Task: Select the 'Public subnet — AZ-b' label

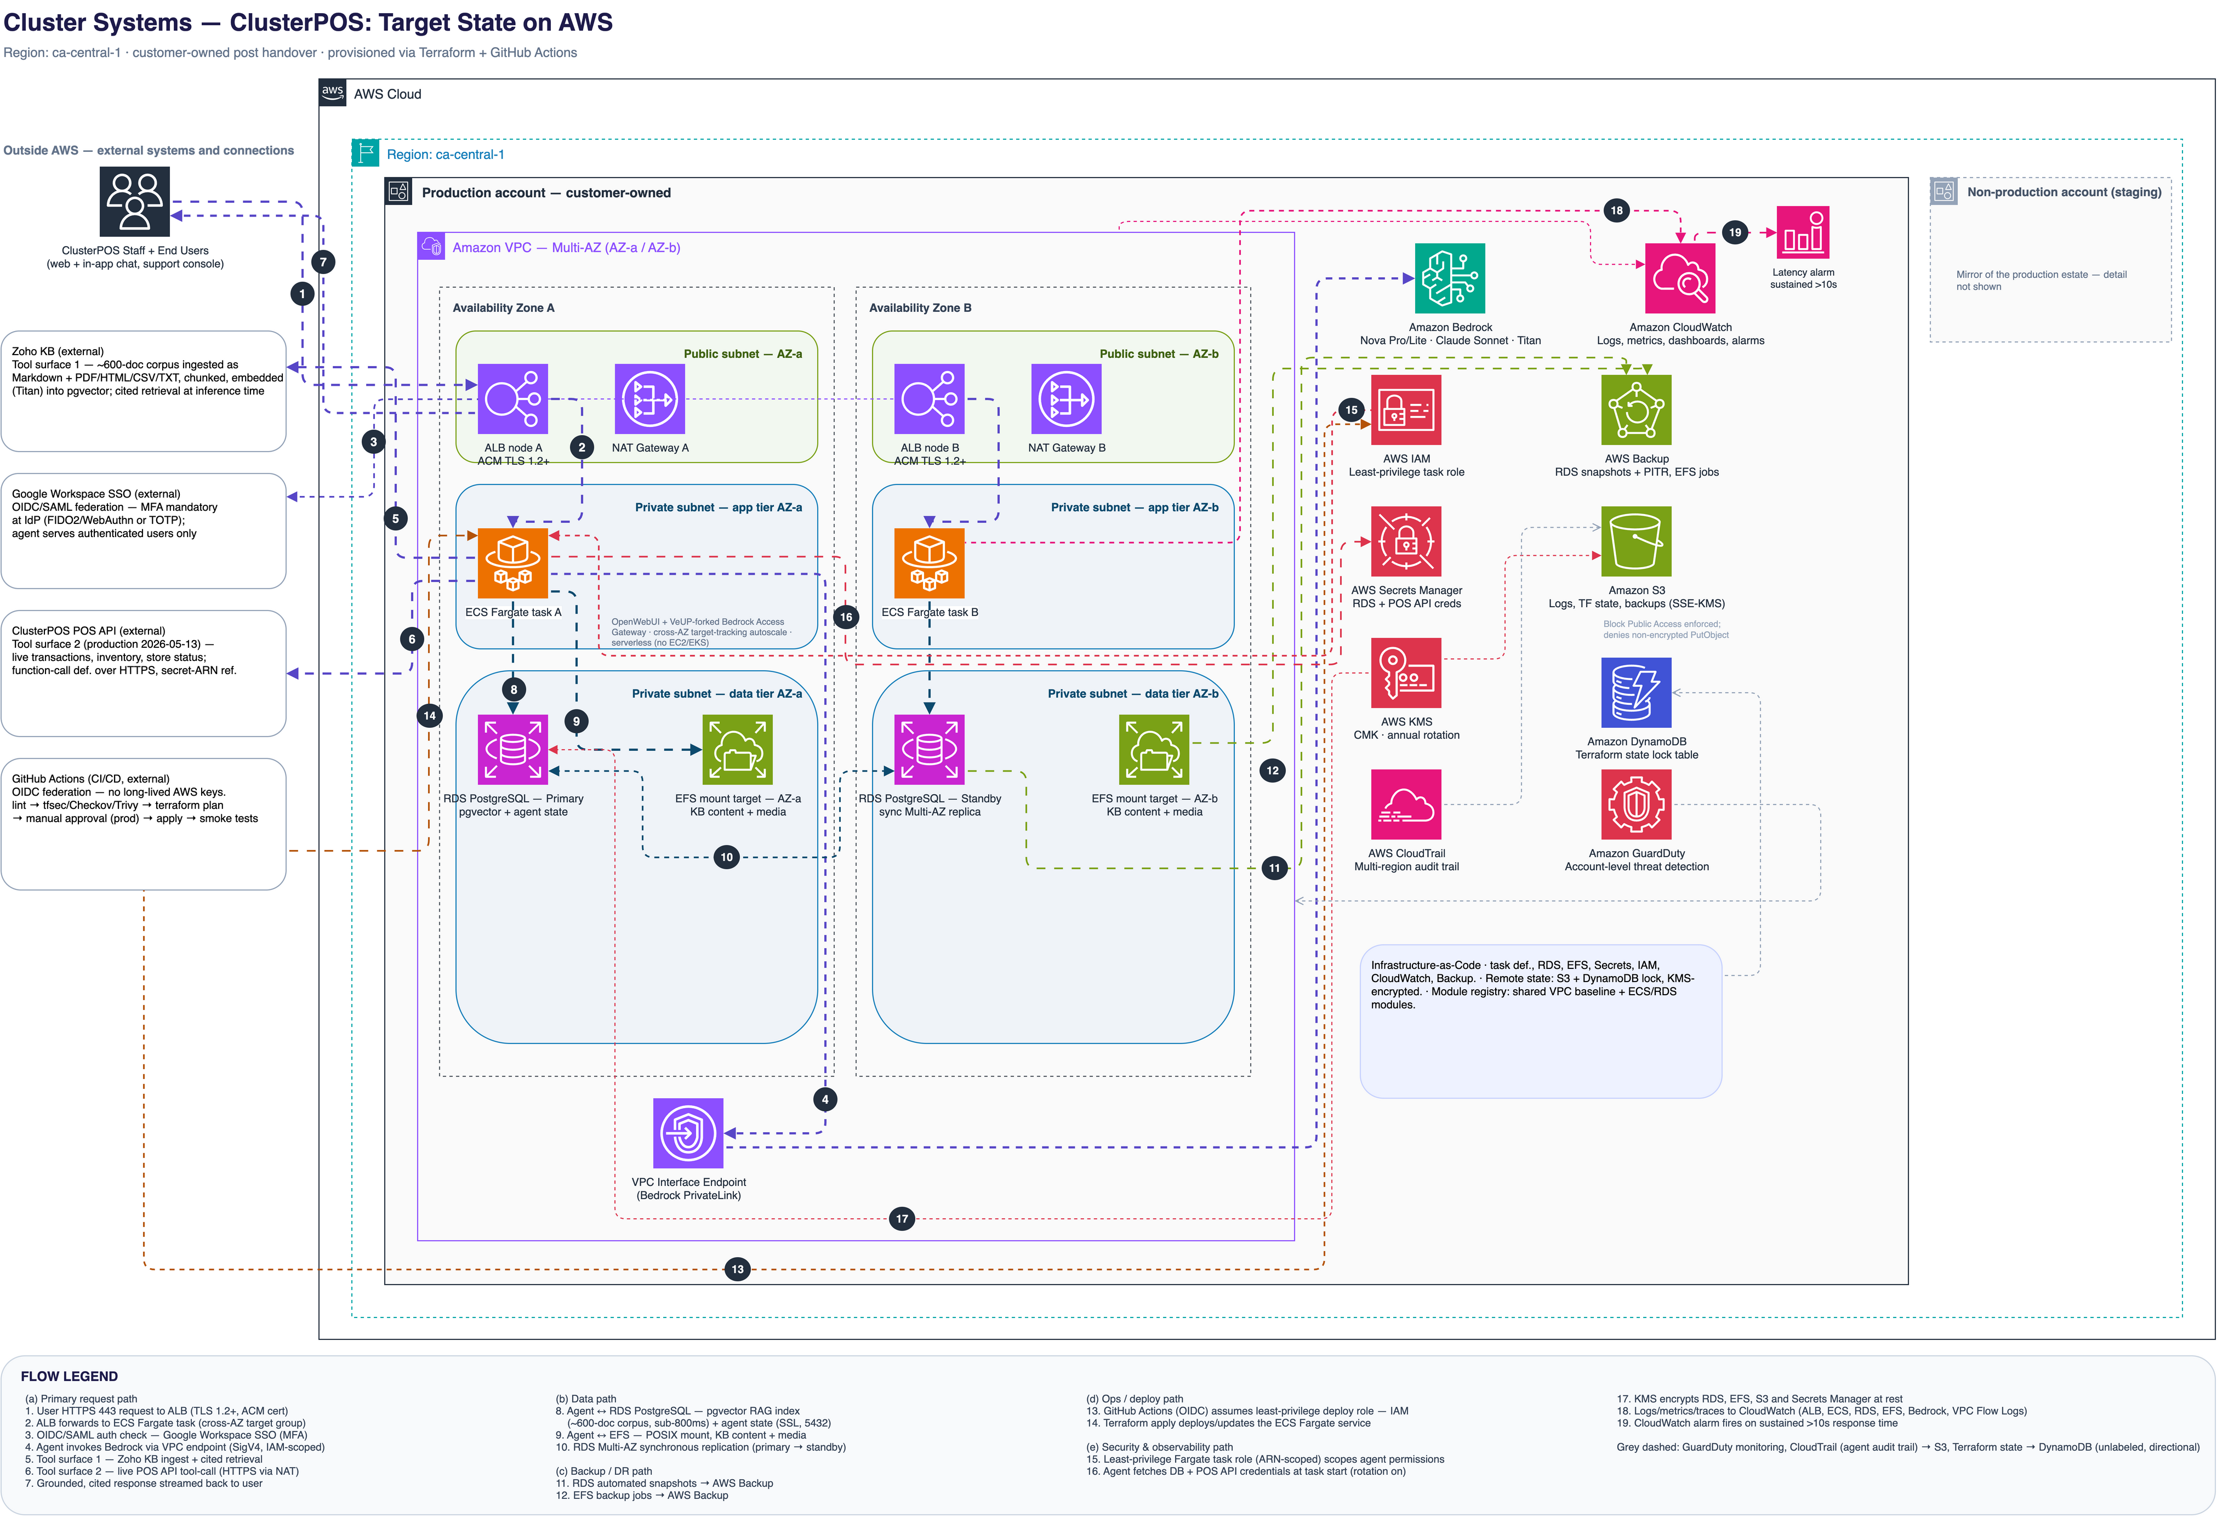Action: coord(1159,353)
